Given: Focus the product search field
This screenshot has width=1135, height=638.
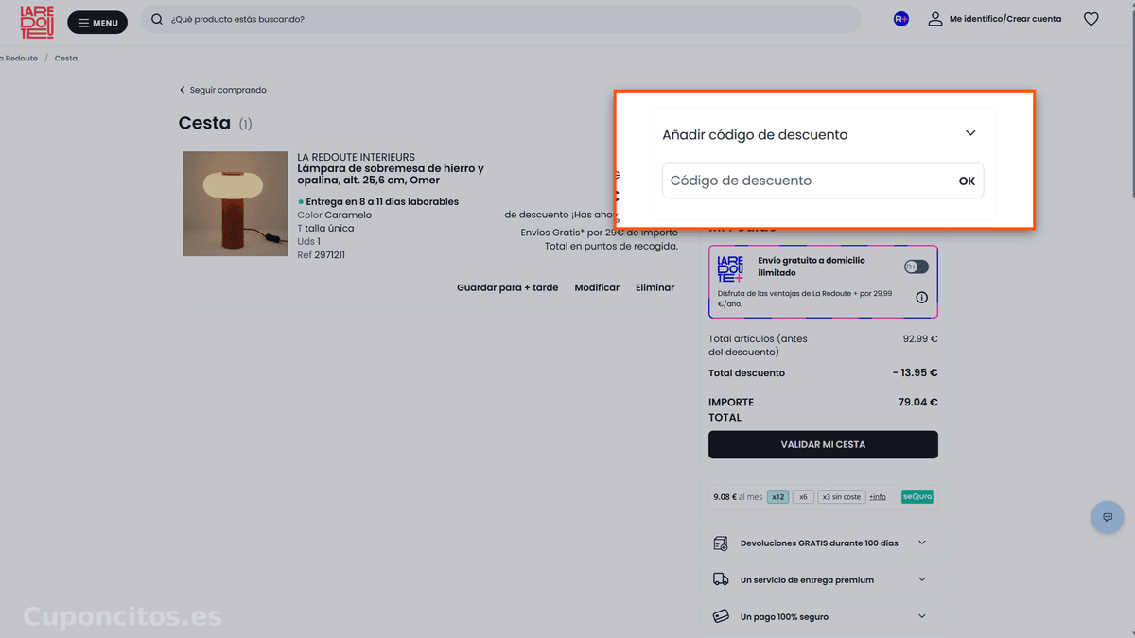Looking at the screenshot, I should (x=501, y=19).
